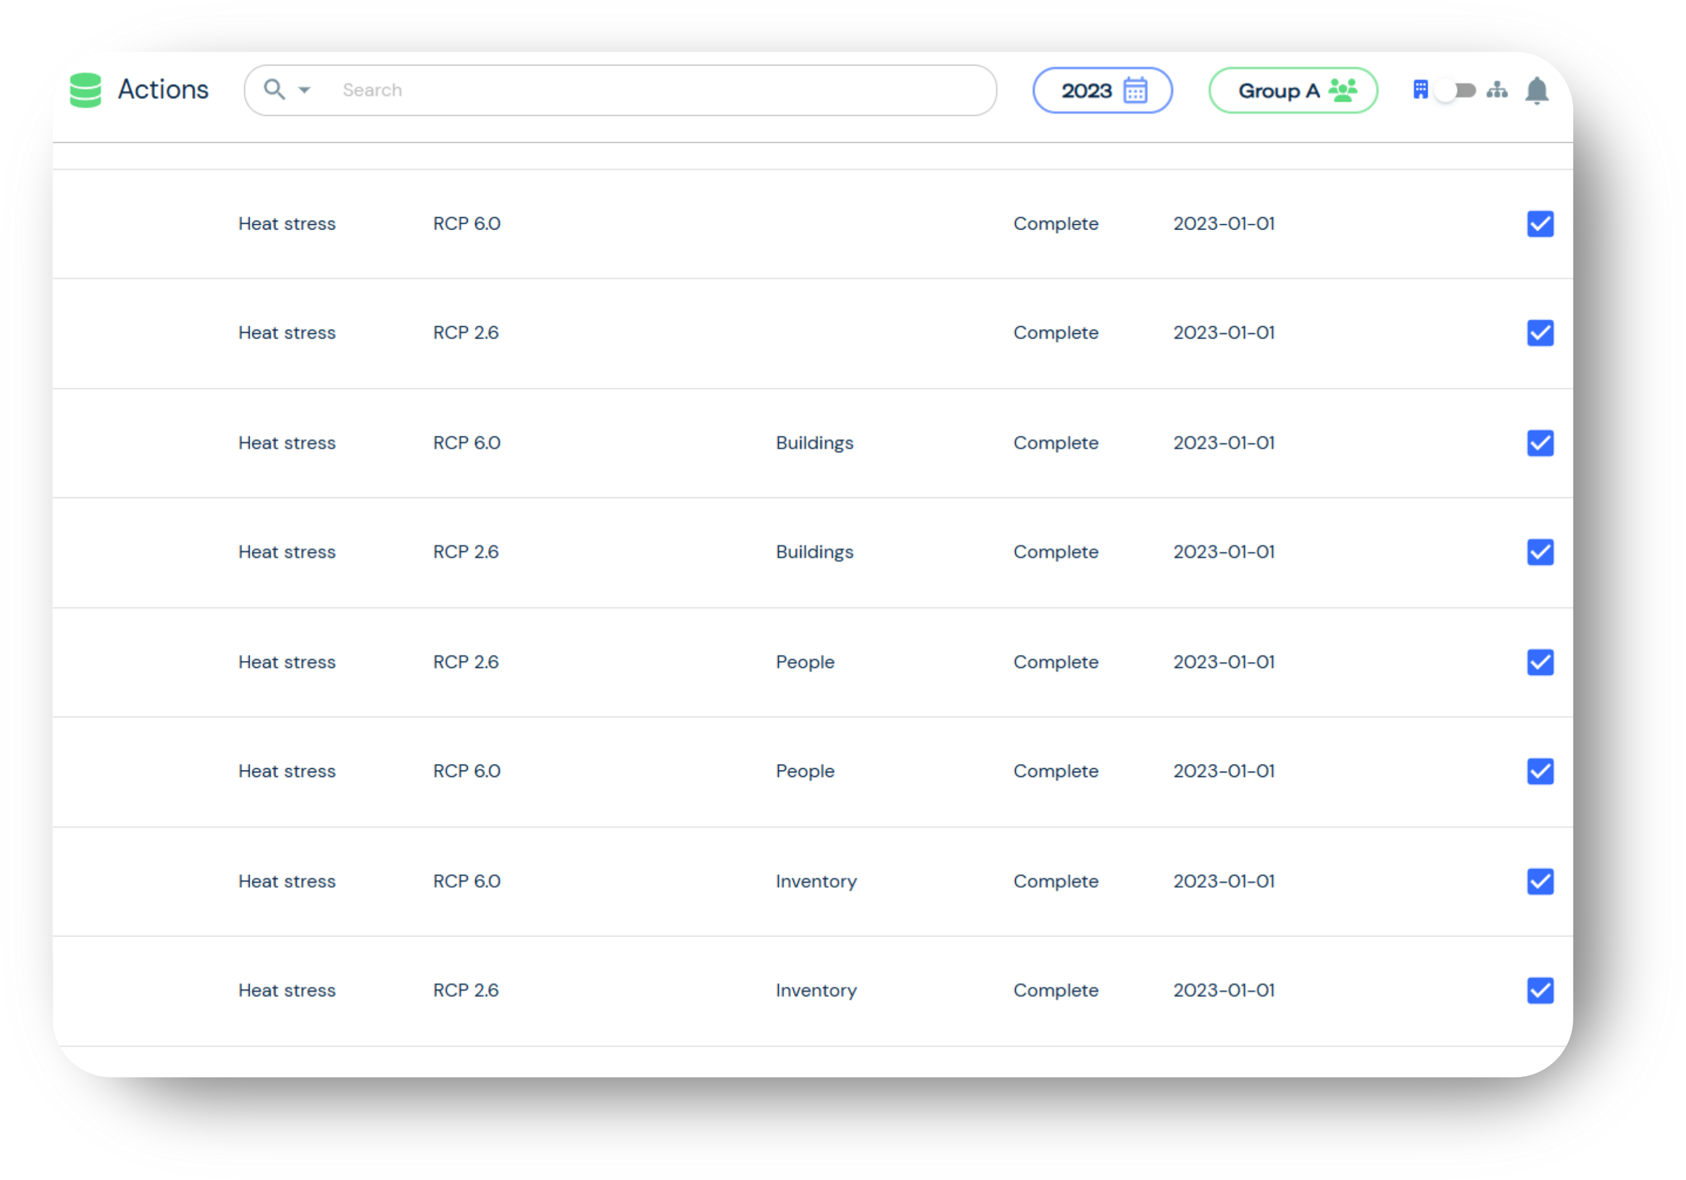1686x1180 pixels.
Task: Click Heat stress in RCP 6.0 Inventory row
Action: 286,881
